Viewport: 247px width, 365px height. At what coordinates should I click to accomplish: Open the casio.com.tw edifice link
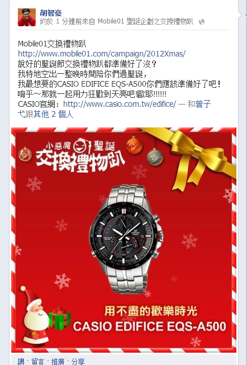point(120,104)
